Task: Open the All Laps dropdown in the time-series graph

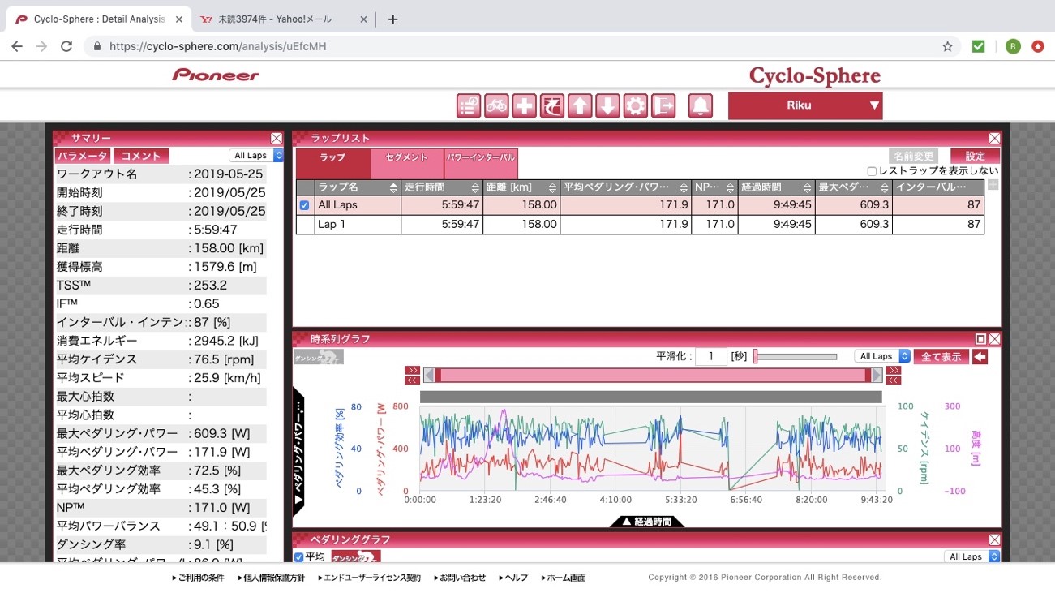Action: (881, 356)
